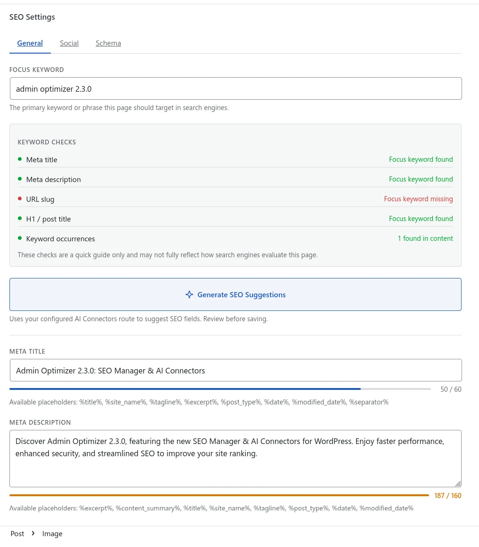Open the Schema tab
Image resolution: width=479 pixels, height=547 pixels.
tap(108, 43)
